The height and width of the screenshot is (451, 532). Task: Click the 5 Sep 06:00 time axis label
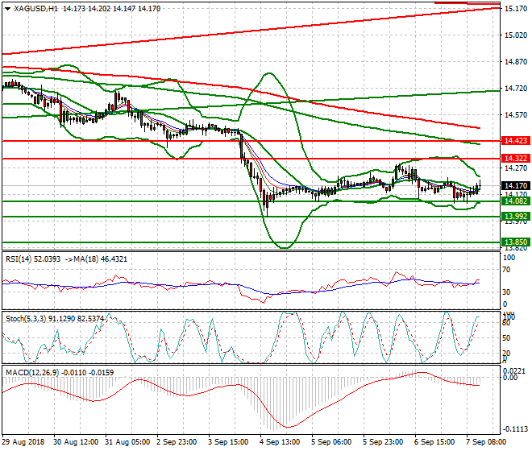coord(330,442)
